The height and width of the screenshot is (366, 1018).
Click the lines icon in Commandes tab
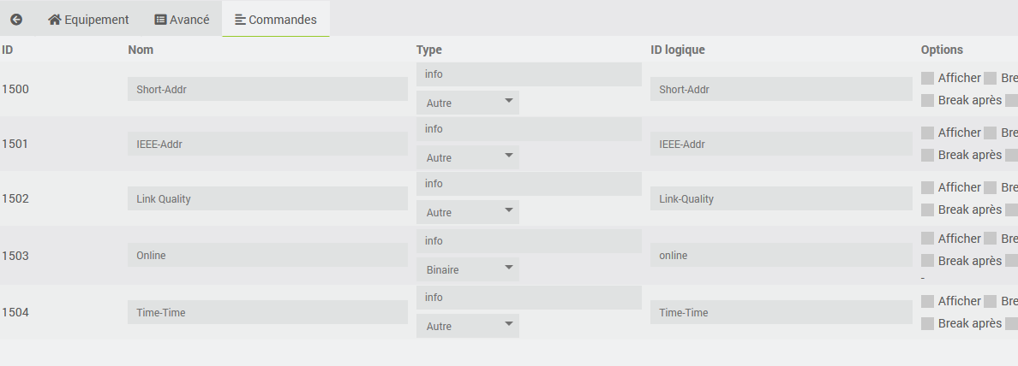tap(240, 20)
